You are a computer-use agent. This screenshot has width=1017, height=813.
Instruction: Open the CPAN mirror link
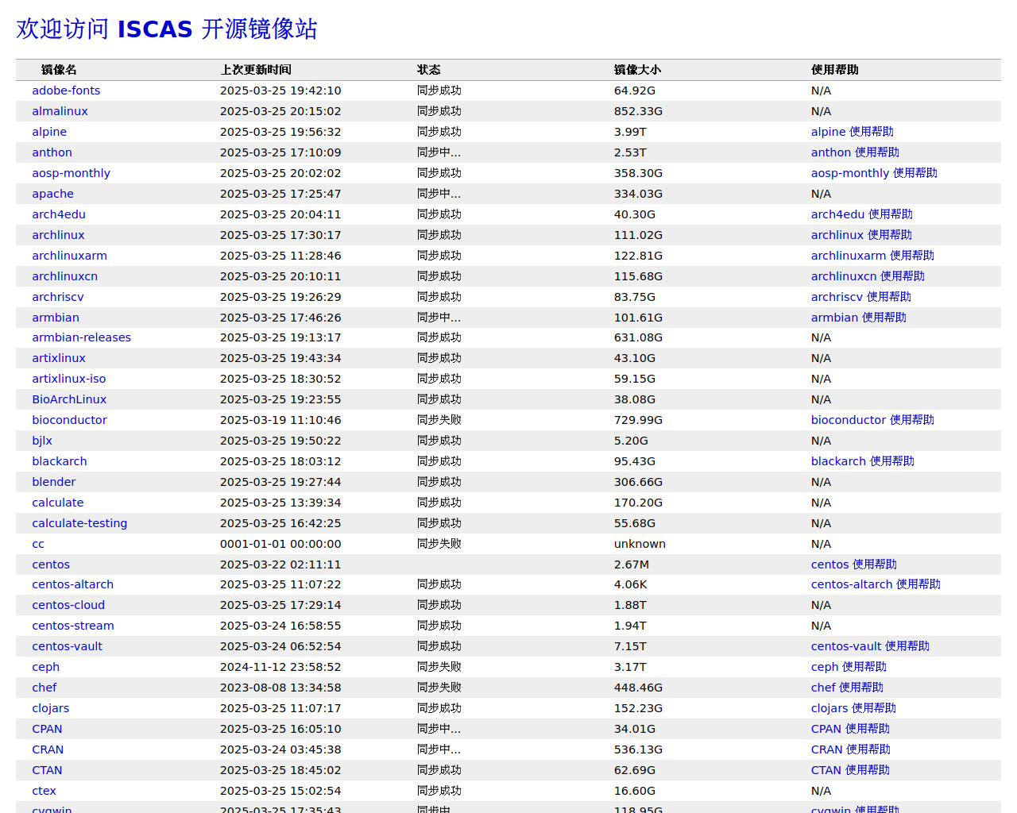pyautogui.click(x=47, y=729)
